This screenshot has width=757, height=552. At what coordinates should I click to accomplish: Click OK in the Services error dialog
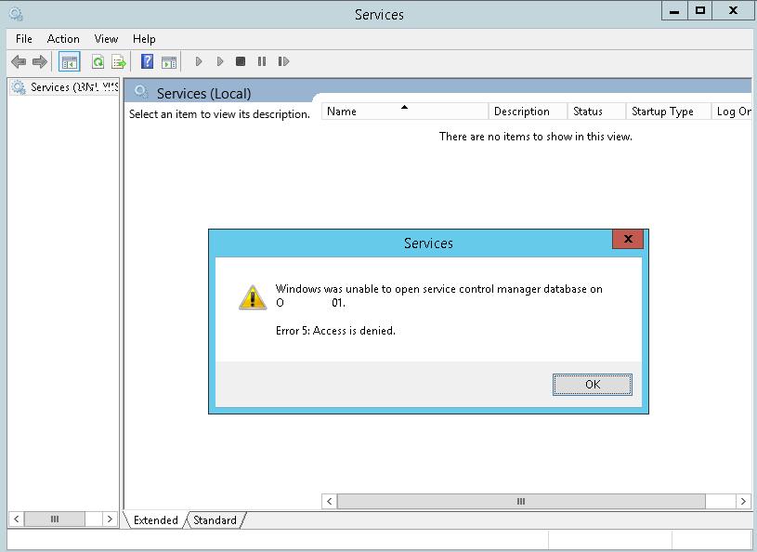(x=593, y=385)
